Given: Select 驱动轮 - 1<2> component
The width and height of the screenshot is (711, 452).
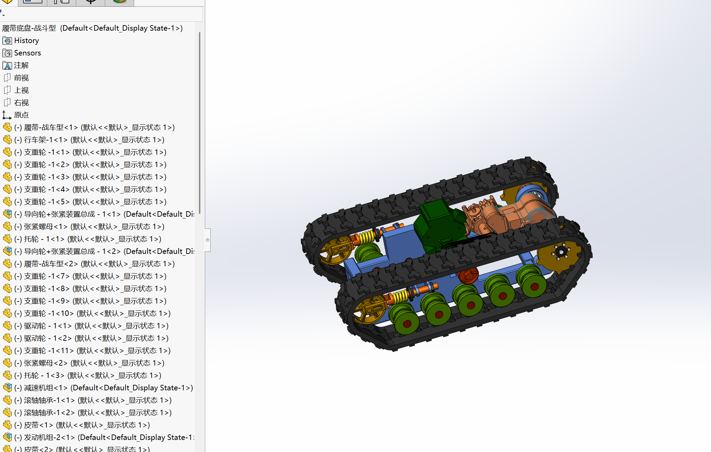Looking at the screenshot, I should click(91, 338).
